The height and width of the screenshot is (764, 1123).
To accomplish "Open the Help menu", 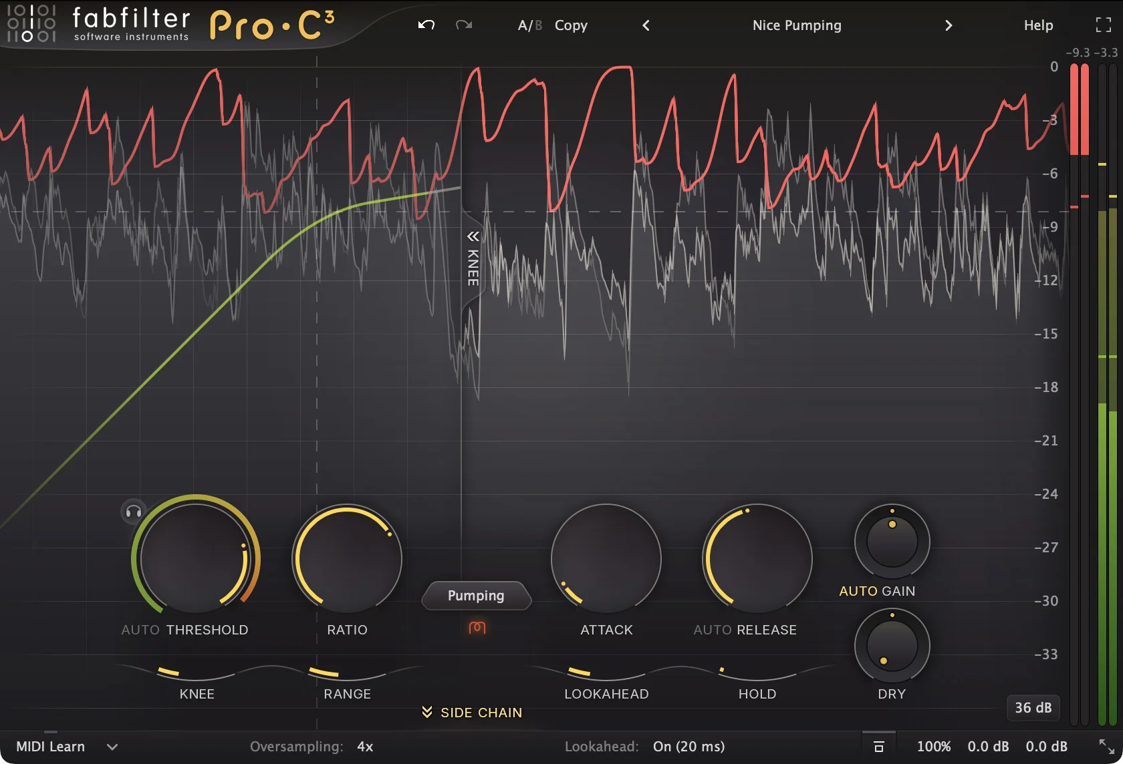I will pos(1037,25).
